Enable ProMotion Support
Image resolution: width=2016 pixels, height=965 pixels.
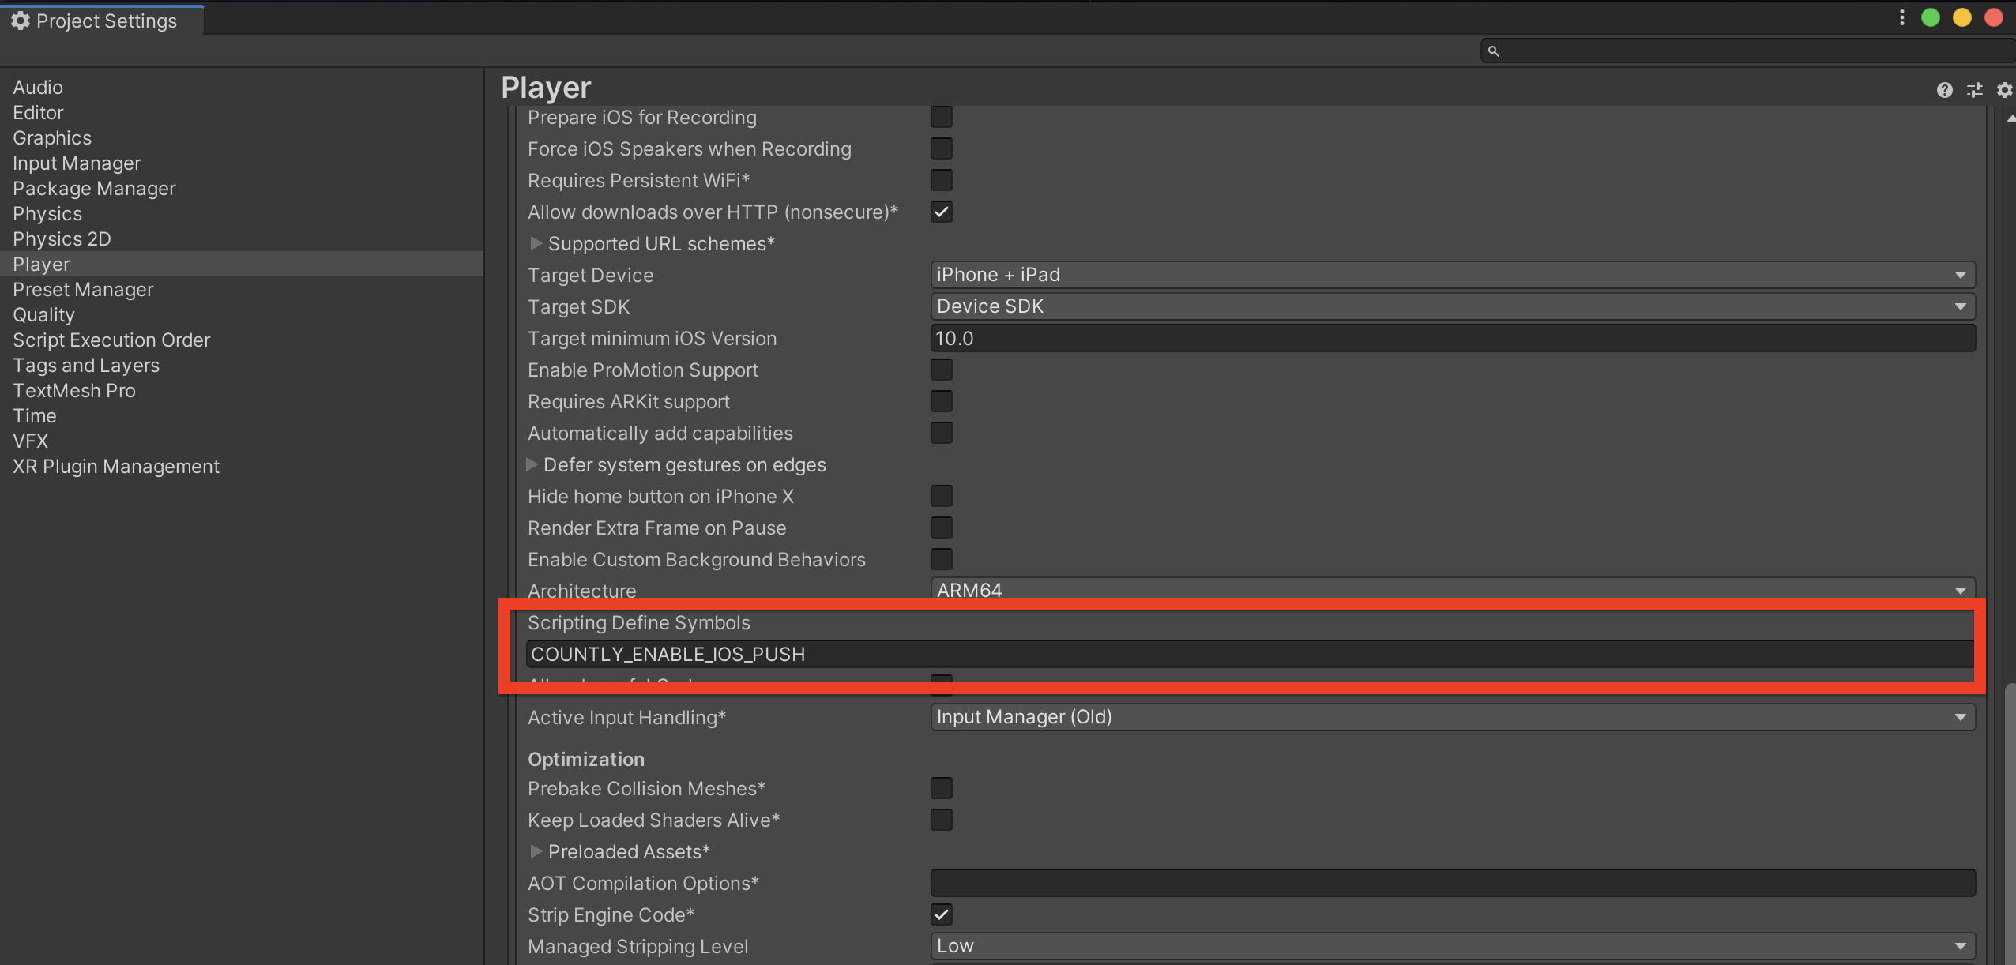pos(940,369)
